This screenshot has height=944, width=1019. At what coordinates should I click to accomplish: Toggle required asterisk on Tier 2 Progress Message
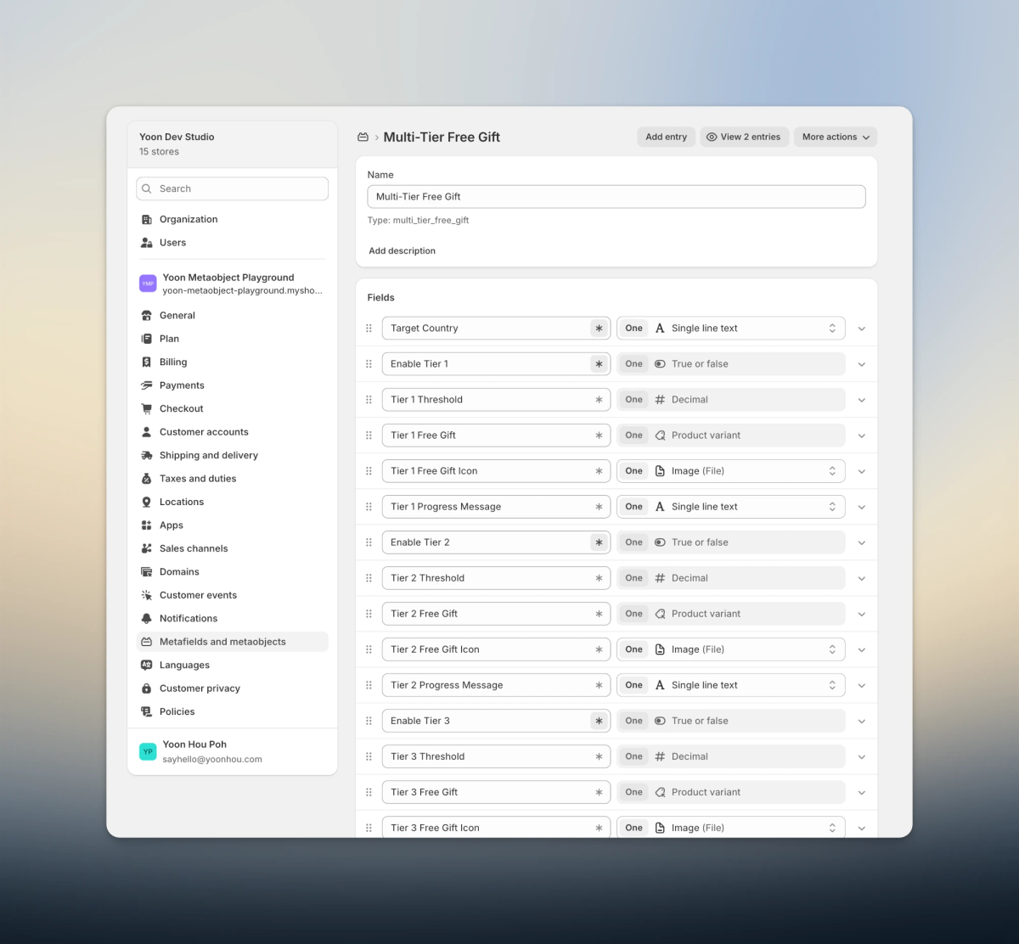599,685
